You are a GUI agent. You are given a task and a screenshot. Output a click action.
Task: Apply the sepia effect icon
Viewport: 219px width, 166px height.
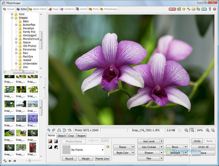[x=50, y=142]
